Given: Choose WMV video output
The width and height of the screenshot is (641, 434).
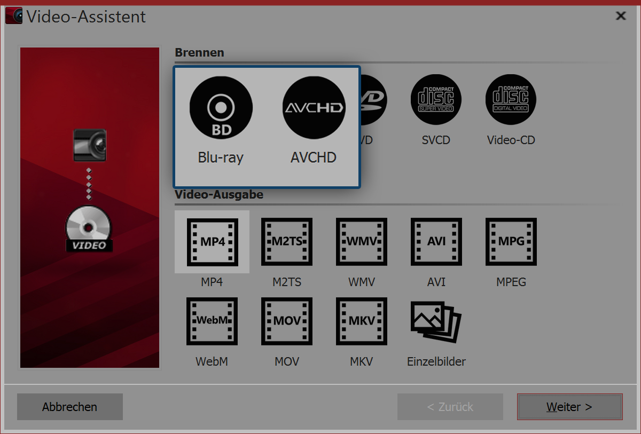Looking at the screenshot, I should 361,242.
